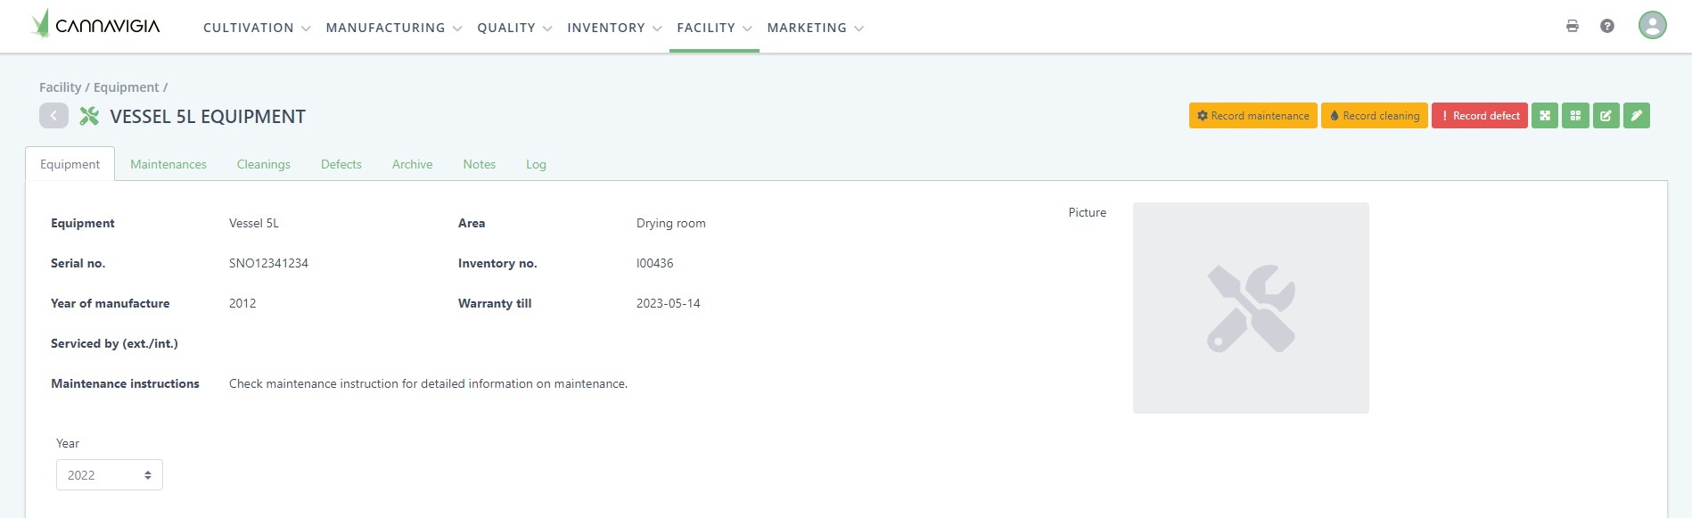The width and height of the screenshot is (1692, 518).
Task: Click the red Record defect button
Action: click(1479, 116)
